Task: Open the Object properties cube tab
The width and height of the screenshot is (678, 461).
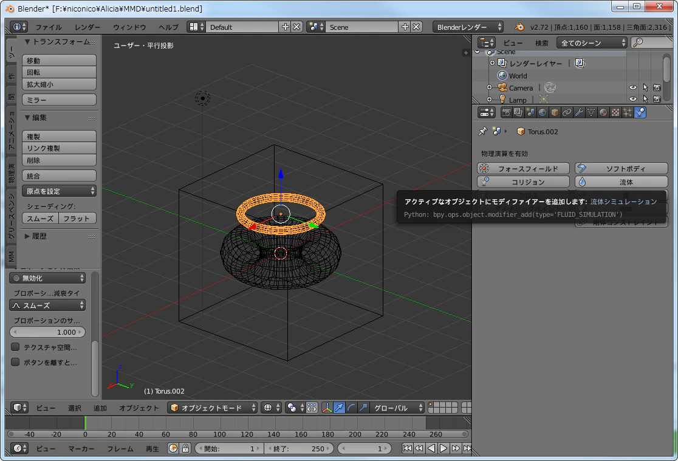Action: point(555,113)
